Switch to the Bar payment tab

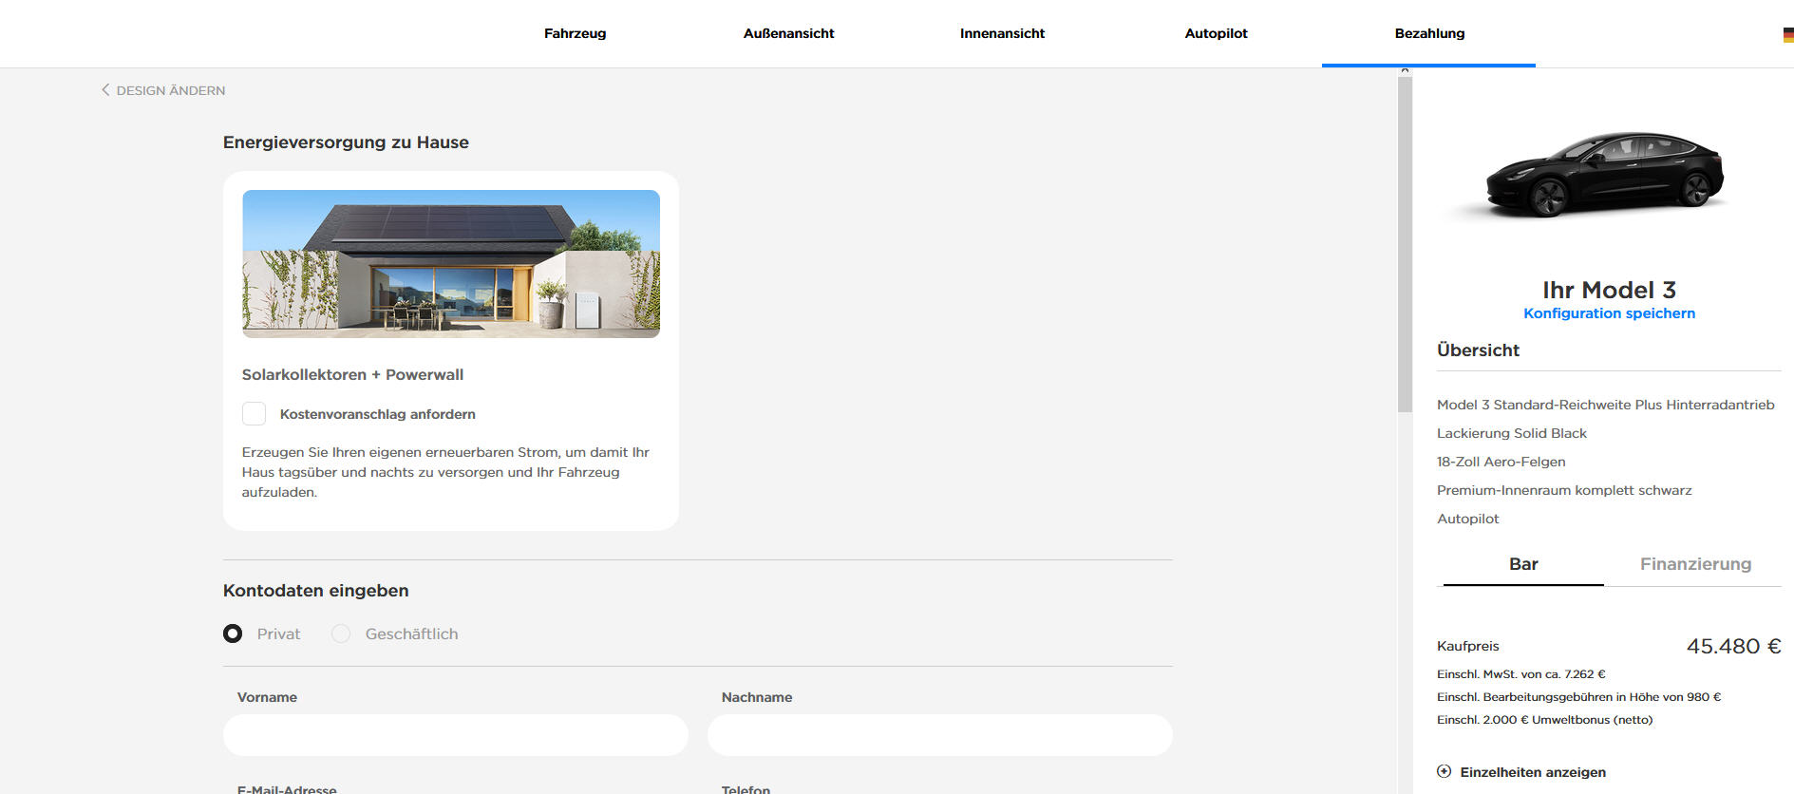tap(1523, 564)
